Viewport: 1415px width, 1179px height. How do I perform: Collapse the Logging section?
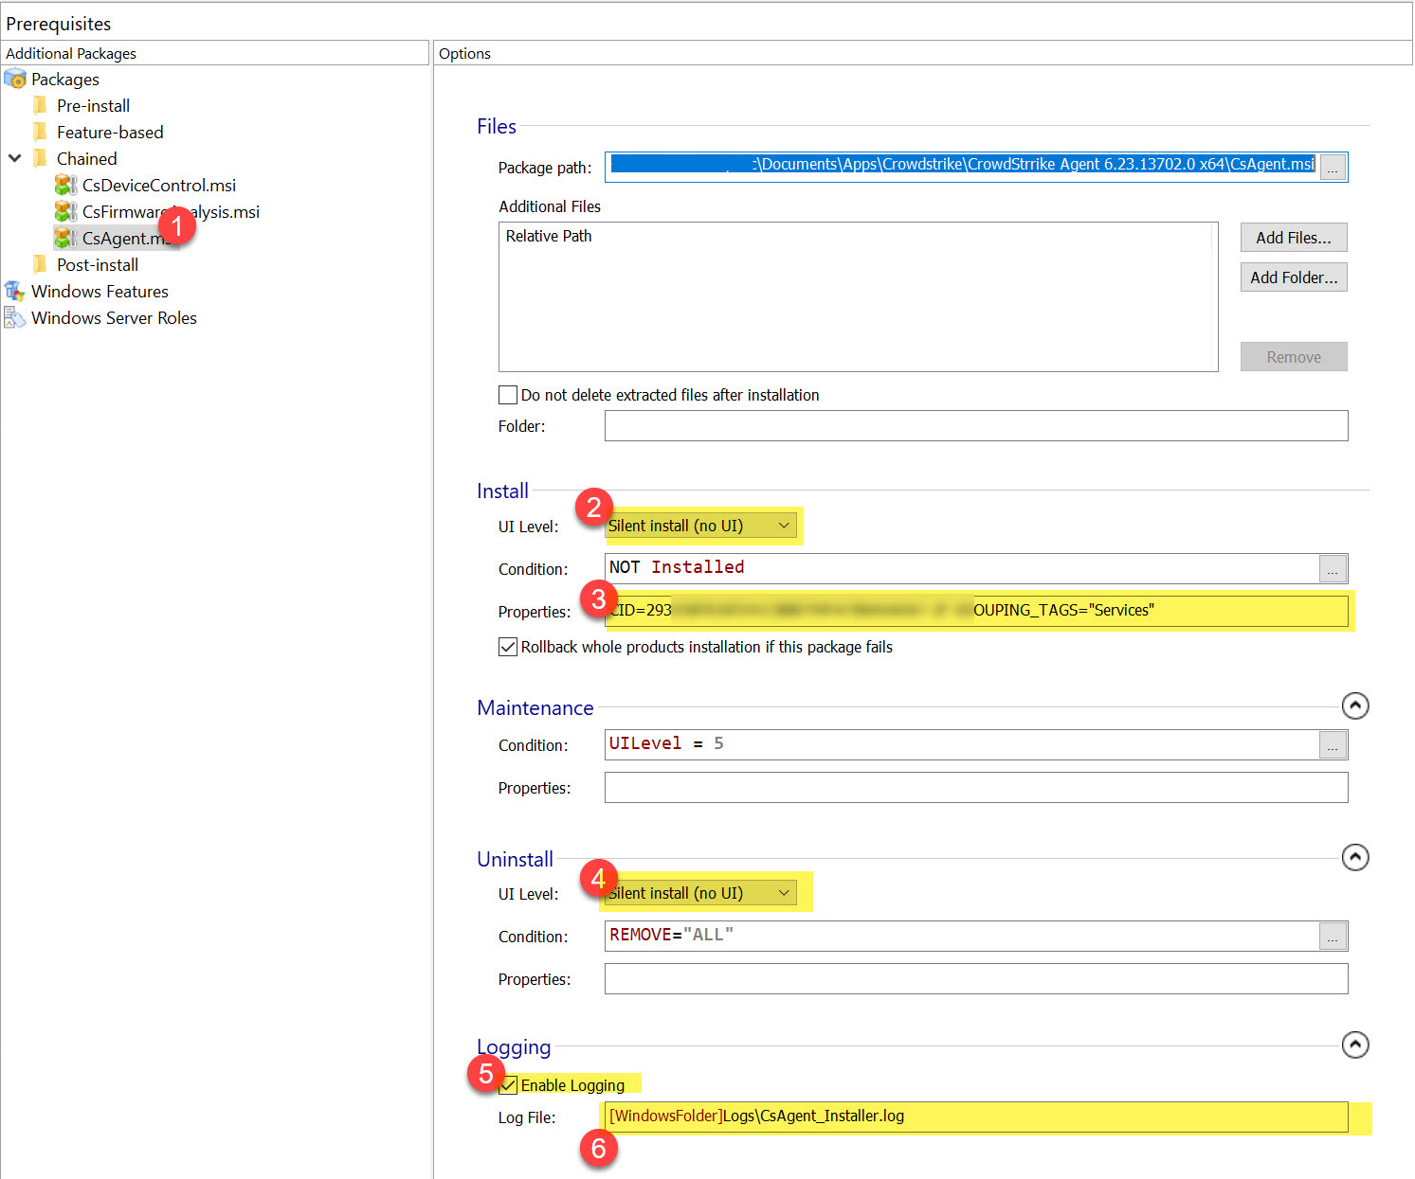pyautogui.click(x=1355, y=1045)
